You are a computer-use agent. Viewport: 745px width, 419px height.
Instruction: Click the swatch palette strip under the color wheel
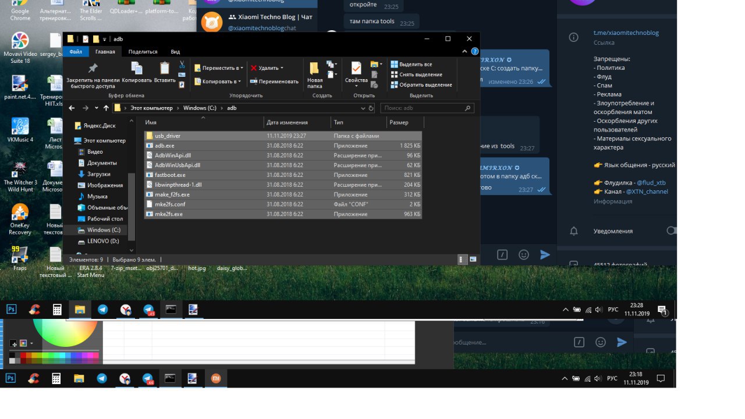(x=54, y=358)
